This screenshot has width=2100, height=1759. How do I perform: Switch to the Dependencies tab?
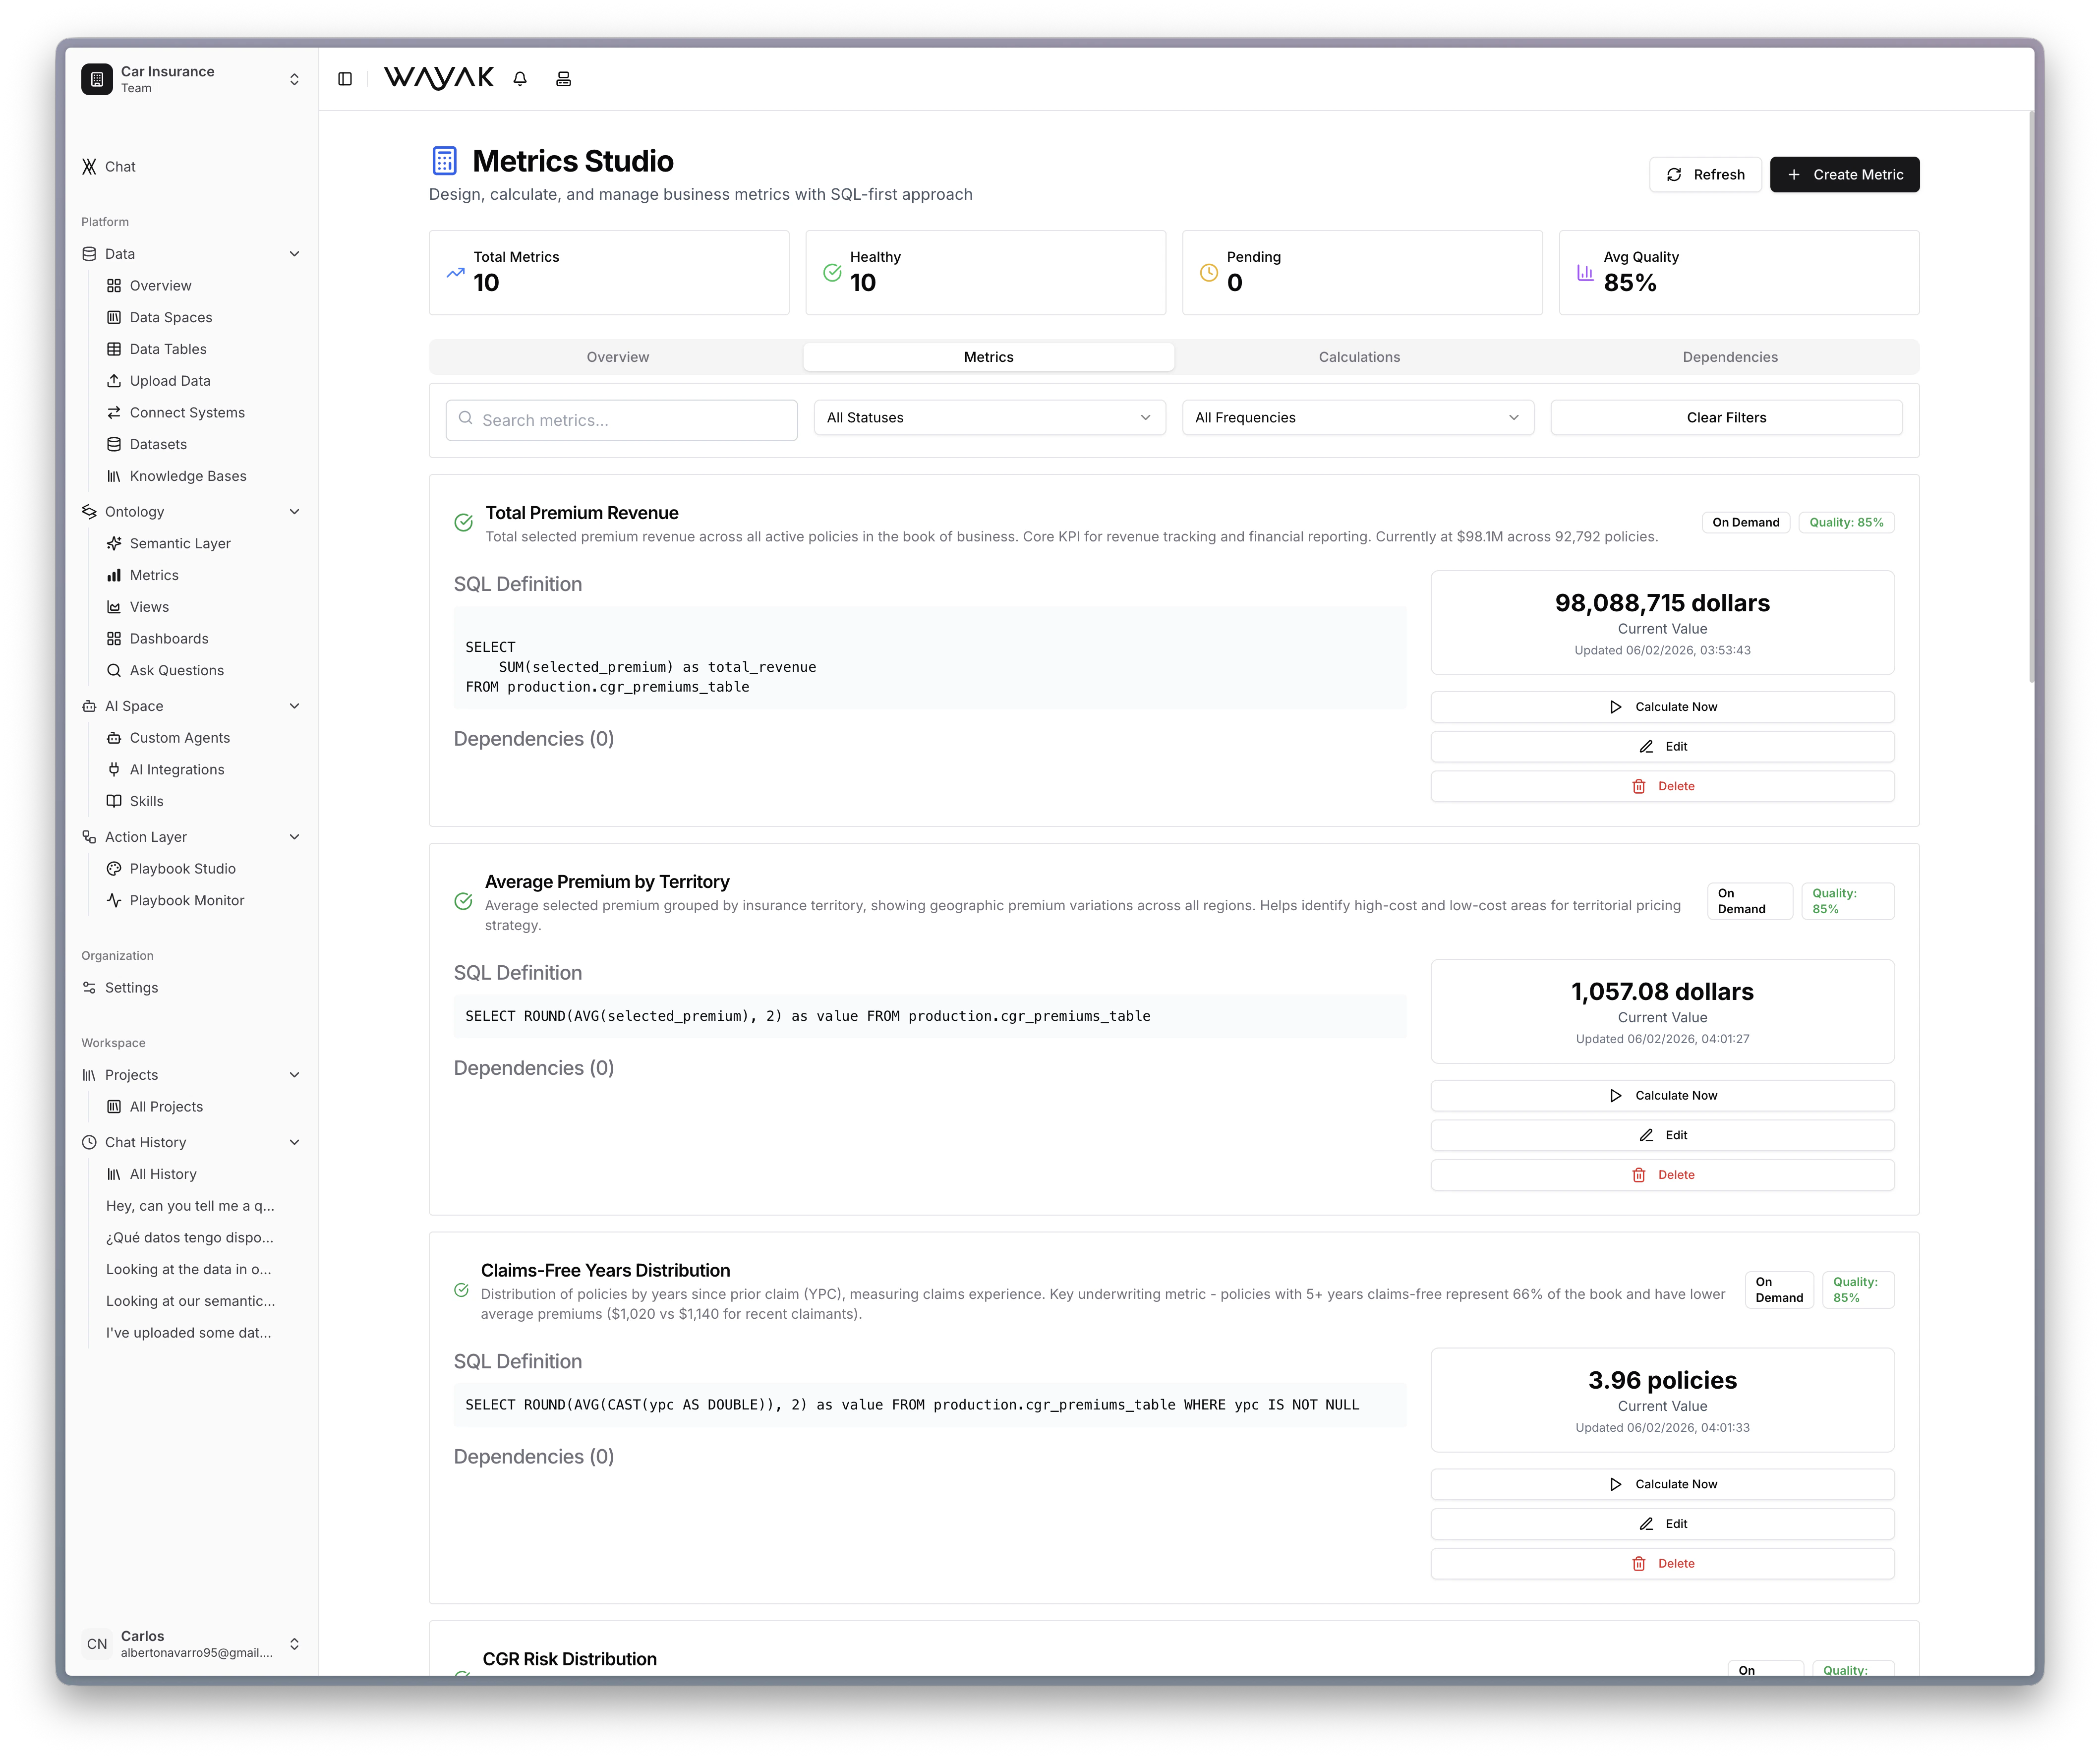[1729, 356]
